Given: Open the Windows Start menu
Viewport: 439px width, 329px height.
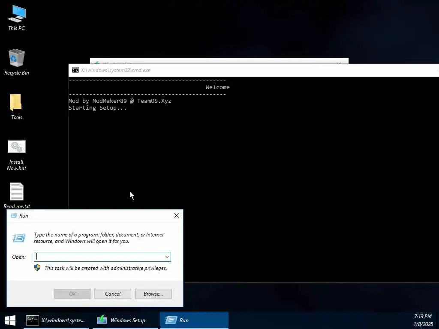Looking at the screenshot, I should point(10,320).
